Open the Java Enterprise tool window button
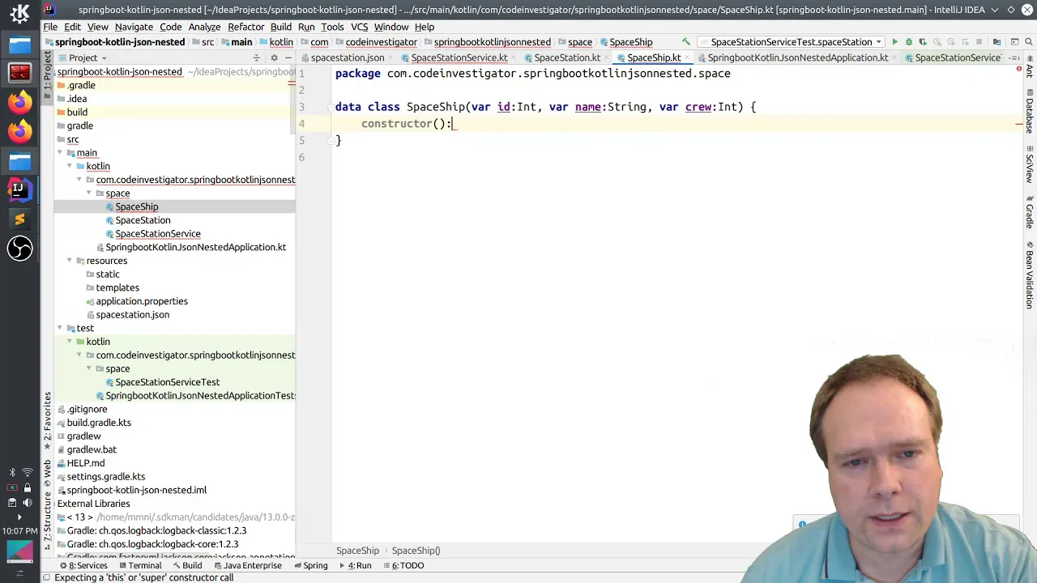 point(247,565)
